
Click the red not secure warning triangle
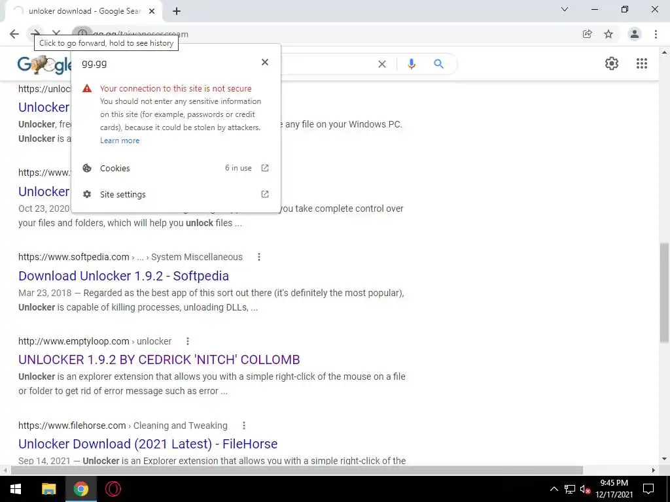[87, 88]
